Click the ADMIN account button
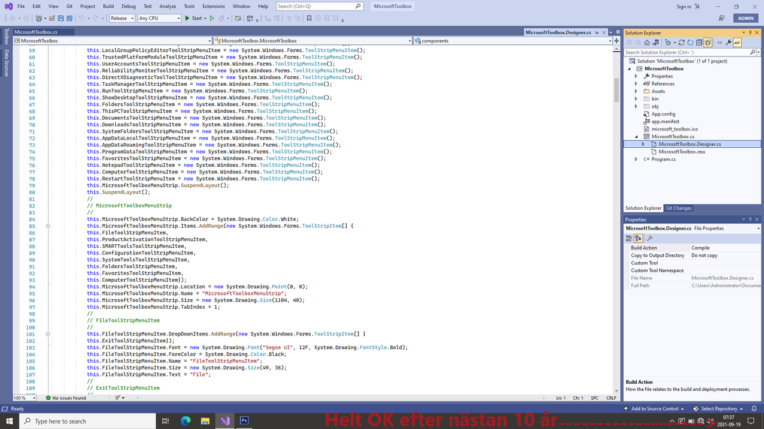The height and width of the screenshot is (429, 764). coord(746,18)
